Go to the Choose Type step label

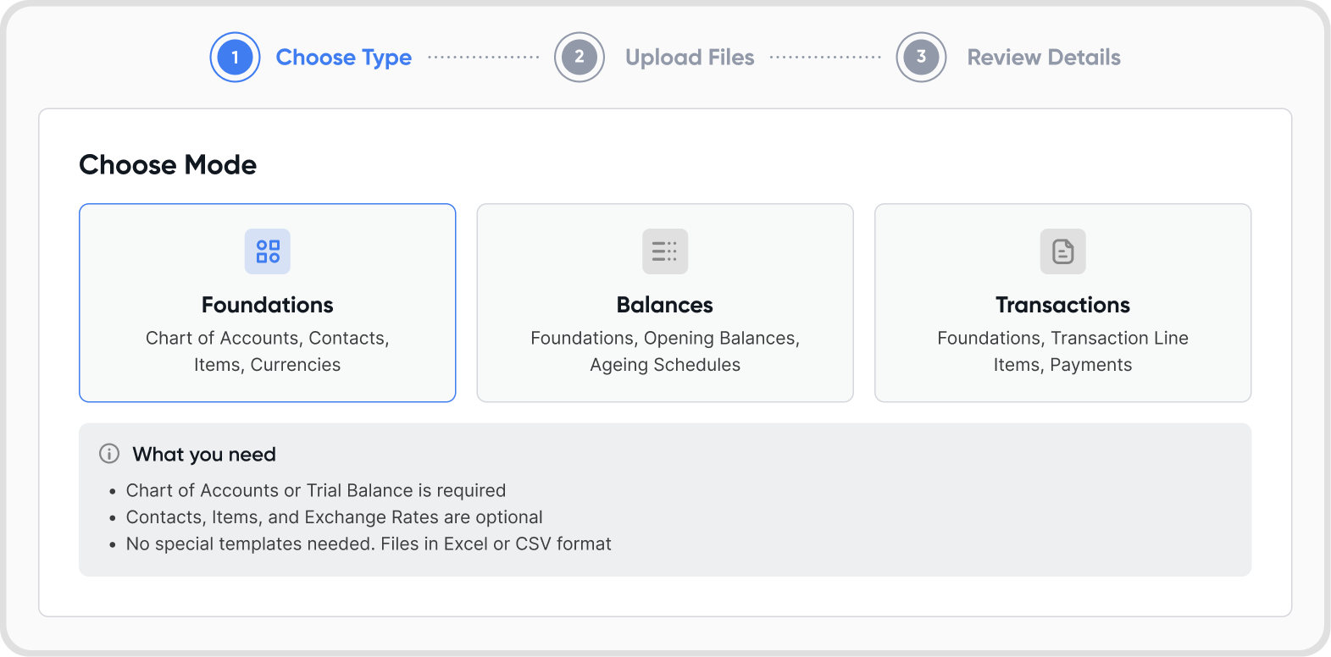click(344, 58)
